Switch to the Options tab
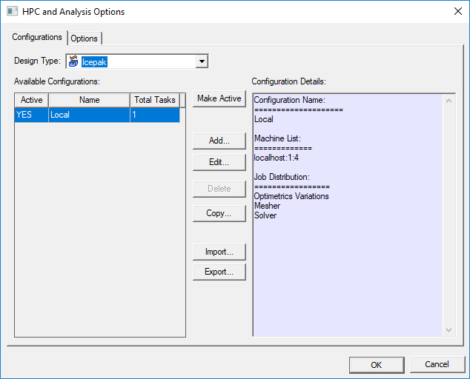 [x=85, y=38]
